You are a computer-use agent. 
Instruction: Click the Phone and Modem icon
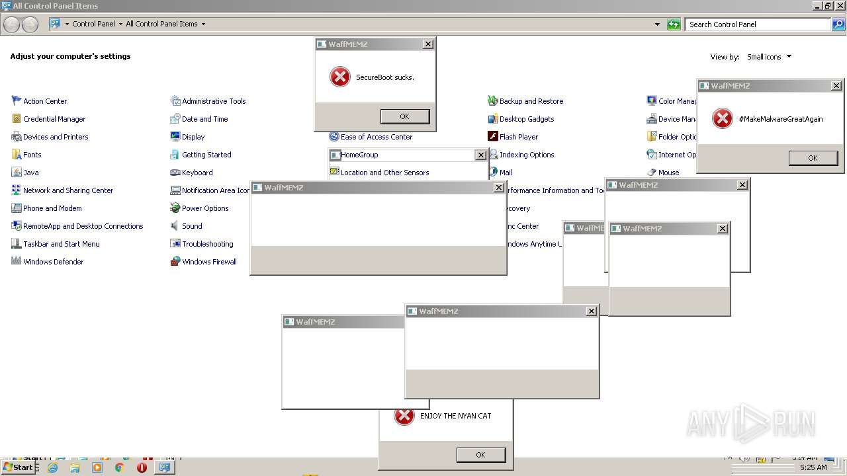[x=17, y=208]
